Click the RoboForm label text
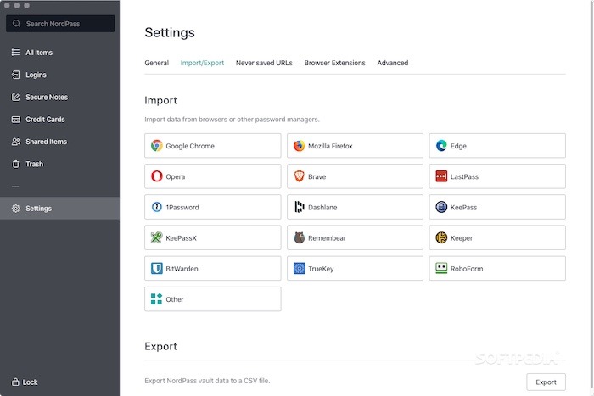The width and height of the screenshot is (594, 396). pos(467,269)
